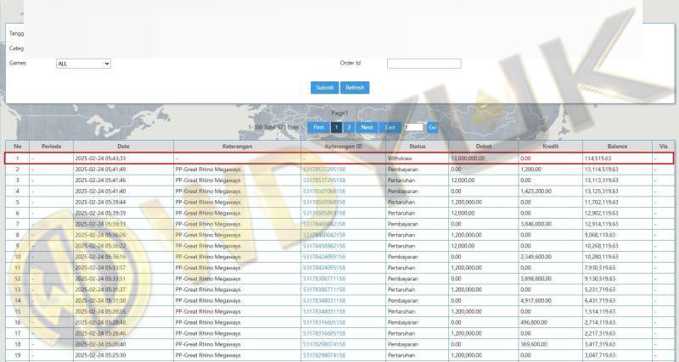Open ID link in the 05:41:46 Pertaruhan row
679x362 pixels.
click(x=324, y=181)
